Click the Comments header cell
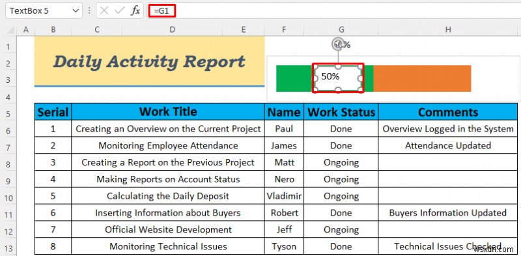 click(x=448, y=111)
